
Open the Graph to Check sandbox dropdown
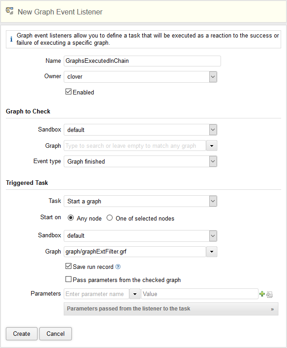coord(213,130)
